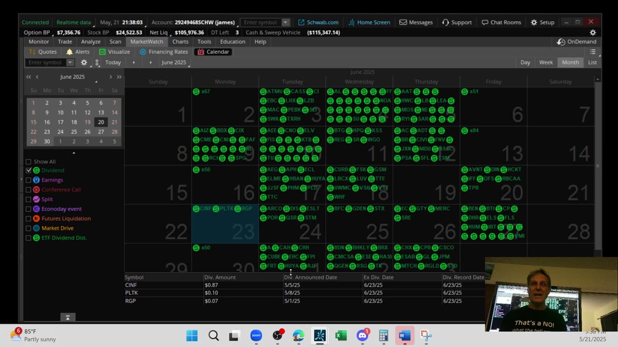
Task: Open Windows taskbar Search
Action: click(213, 335)
